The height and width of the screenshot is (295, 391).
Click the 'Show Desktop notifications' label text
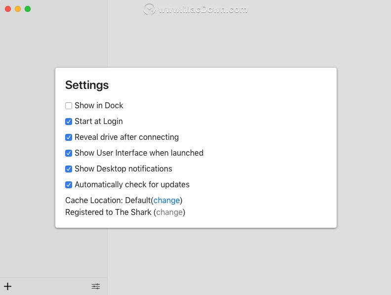tap(123, 169)
